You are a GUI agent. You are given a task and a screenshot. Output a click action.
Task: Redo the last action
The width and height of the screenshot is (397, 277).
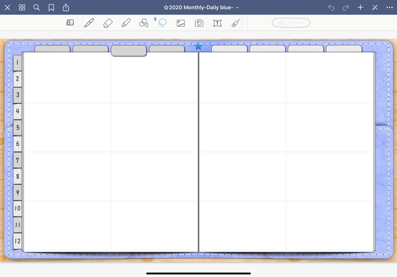[x=345, y=8]
